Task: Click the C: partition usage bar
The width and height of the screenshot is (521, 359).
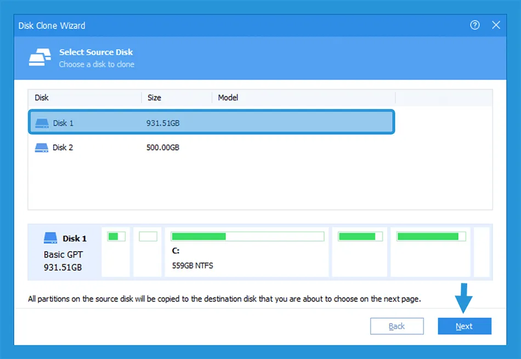Action: [x=247, y=237]
